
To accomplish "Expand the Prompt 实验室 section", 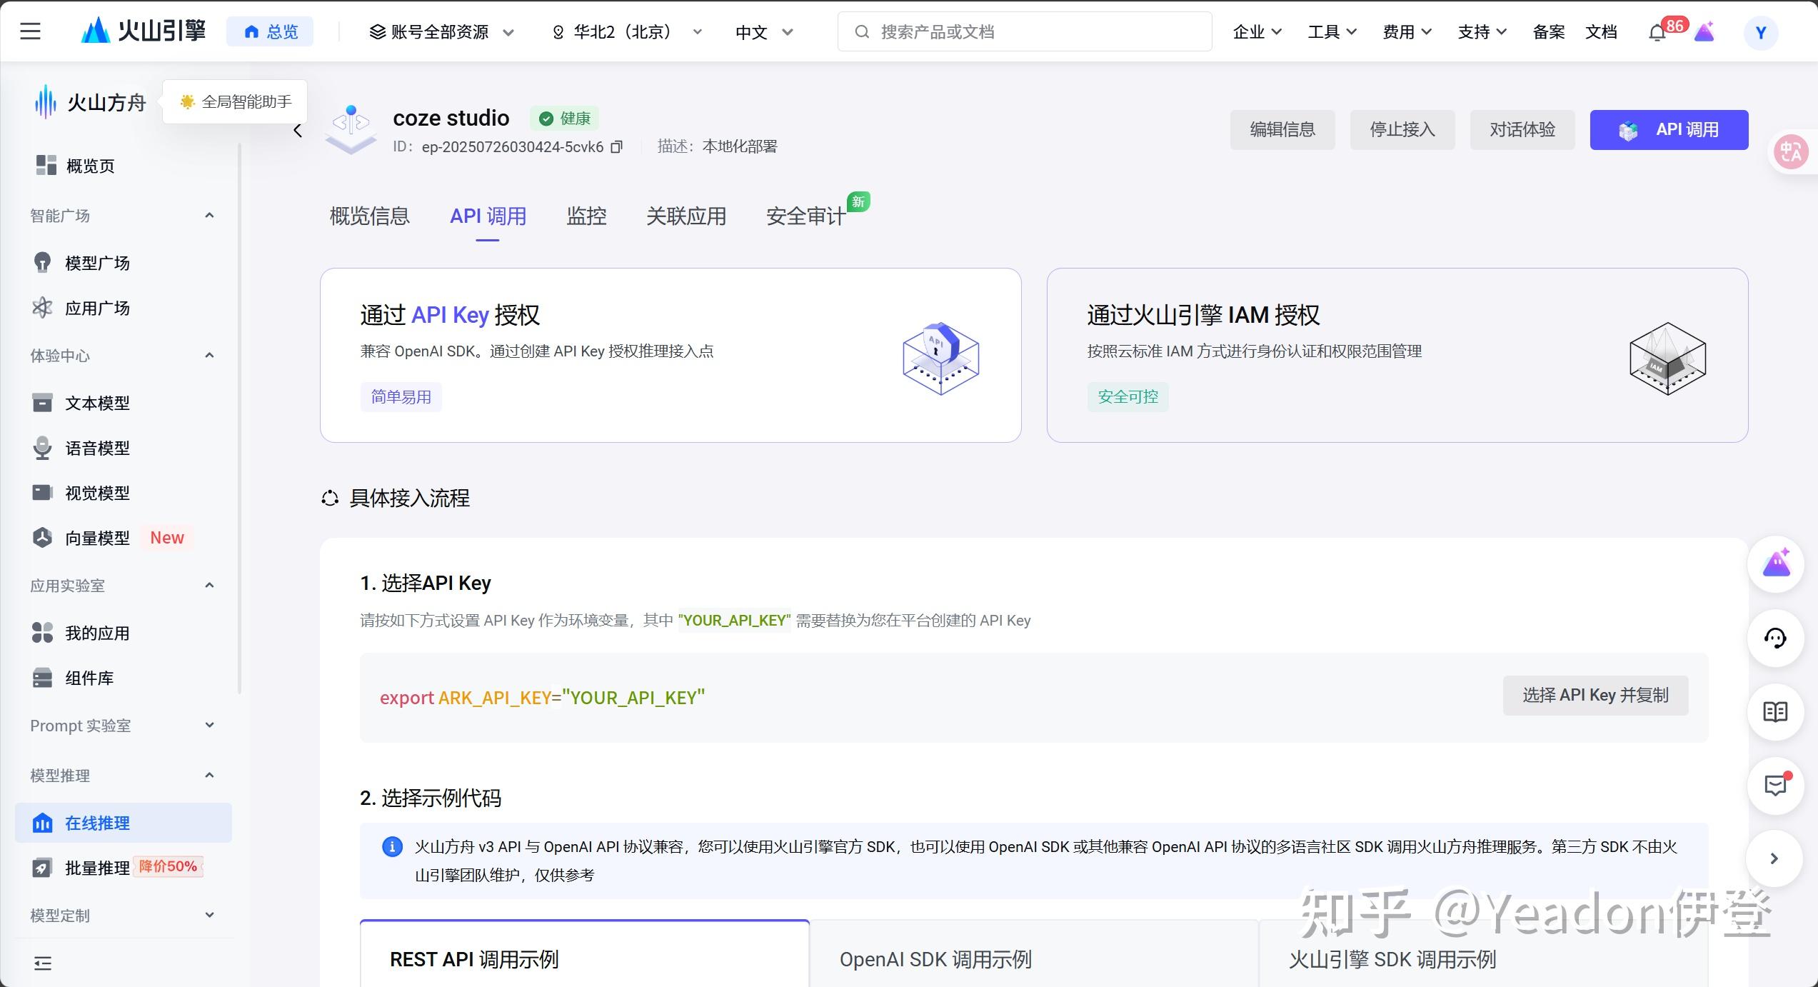I will [209, 726].
